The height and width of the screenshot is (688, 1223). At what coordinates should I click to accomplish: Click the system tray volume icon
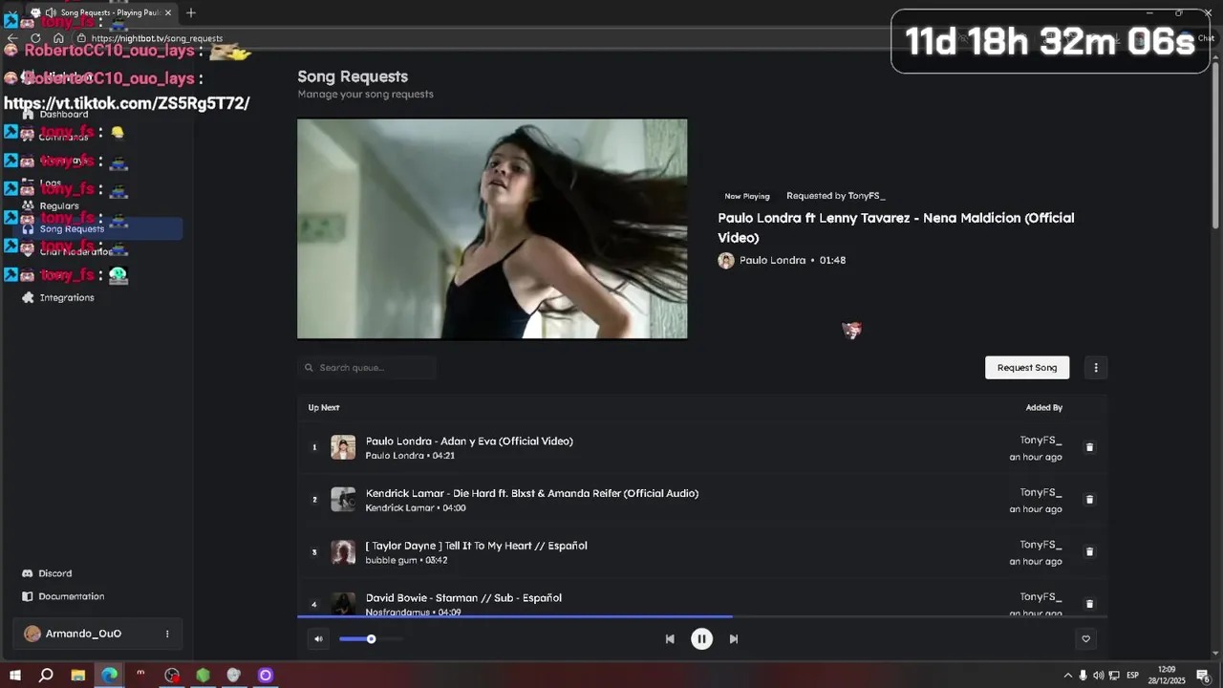coord(1098,676)
